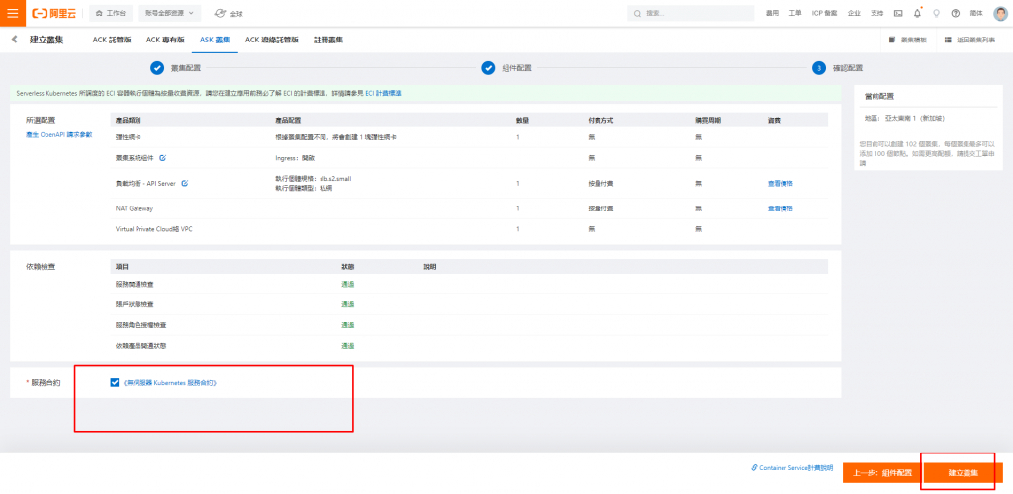The height and width of the screenshot is (494, 1013).
Task: Open Container Service 計費說明 link
Action: point(792,468)
